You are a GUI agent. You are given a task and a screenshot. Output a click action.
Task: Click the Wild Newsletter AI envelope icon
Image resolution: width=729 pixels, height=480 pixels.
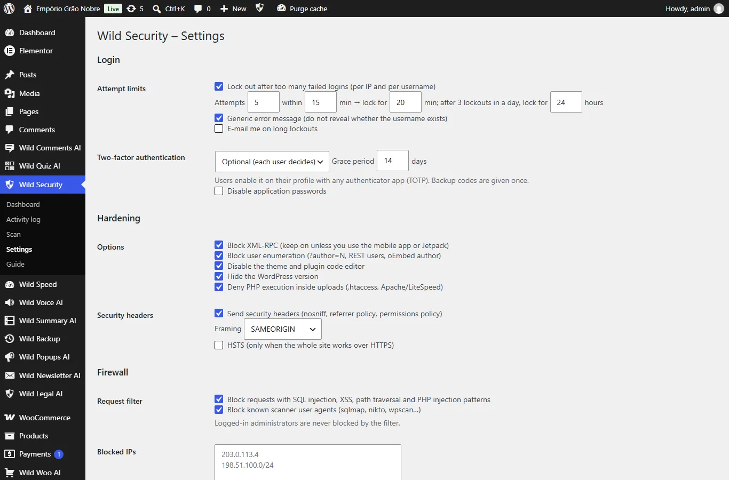(9, 375)
